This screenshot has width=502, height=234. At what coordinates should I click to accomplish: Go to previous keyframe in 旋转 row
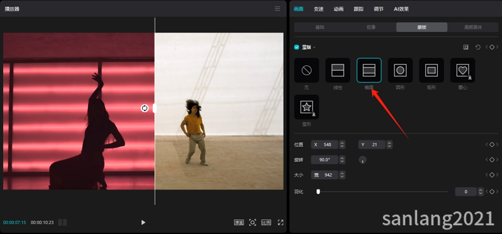tap(487, 159)
